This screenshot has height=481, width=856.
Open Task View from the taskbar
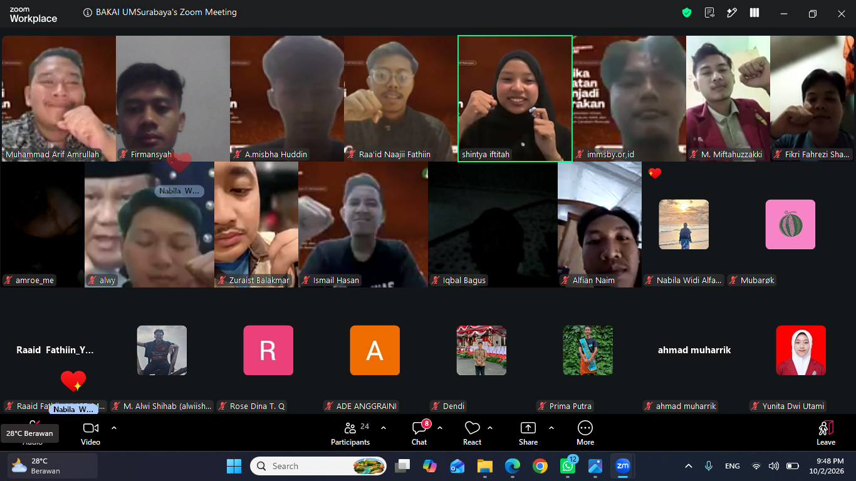click(x=402, y=466)
